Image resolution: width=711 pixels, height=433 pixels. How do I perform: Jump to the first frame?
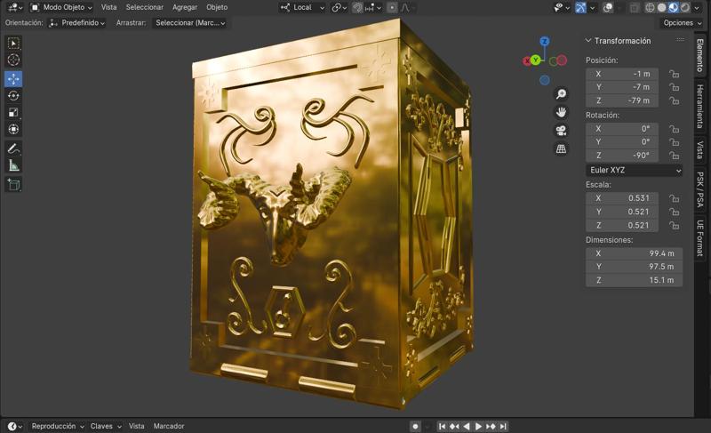pyautogui.click(x=442, y=426)
